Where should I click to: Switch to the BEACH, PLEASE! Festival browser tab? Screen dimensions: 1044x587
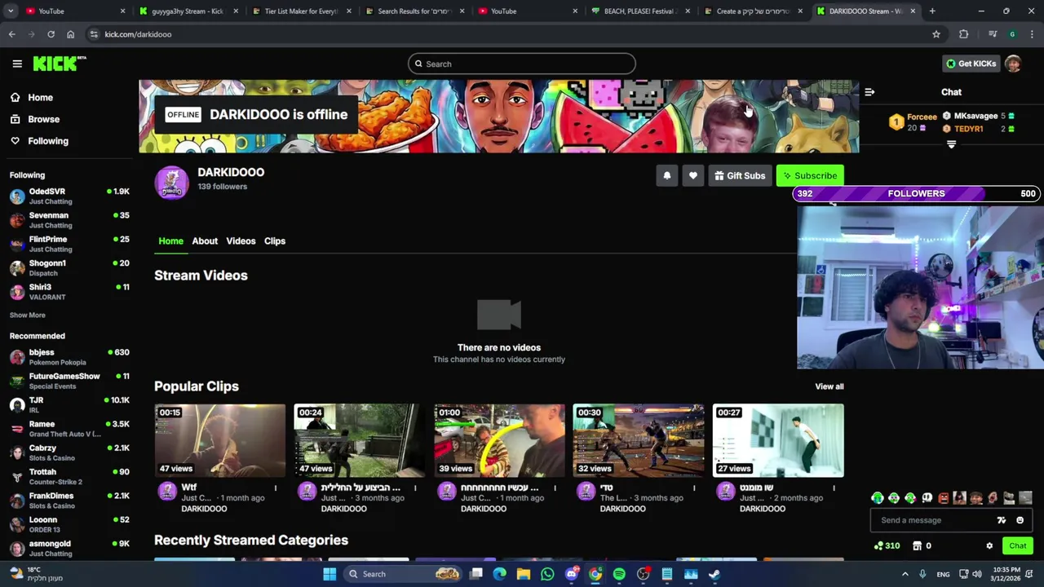(641, 11)
